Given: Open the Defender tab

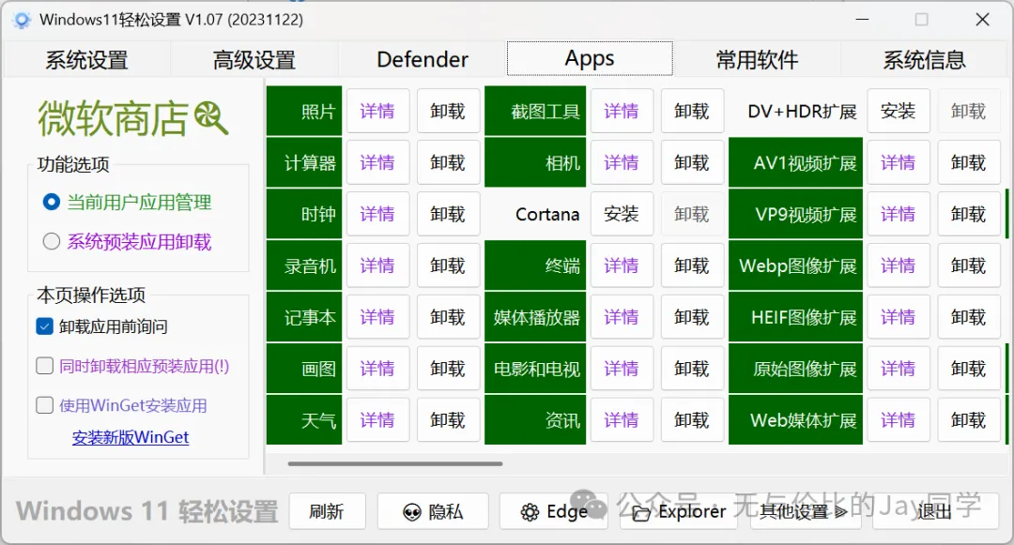Looking at the screenshot, I should coord(422,59).
